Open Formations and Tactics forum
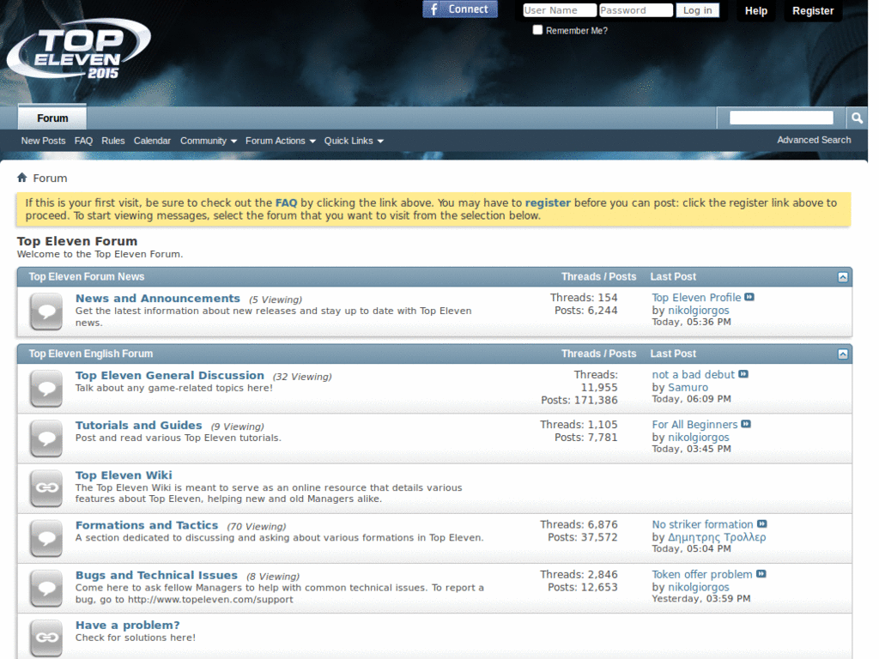879x659 pixels. point(146,525)
